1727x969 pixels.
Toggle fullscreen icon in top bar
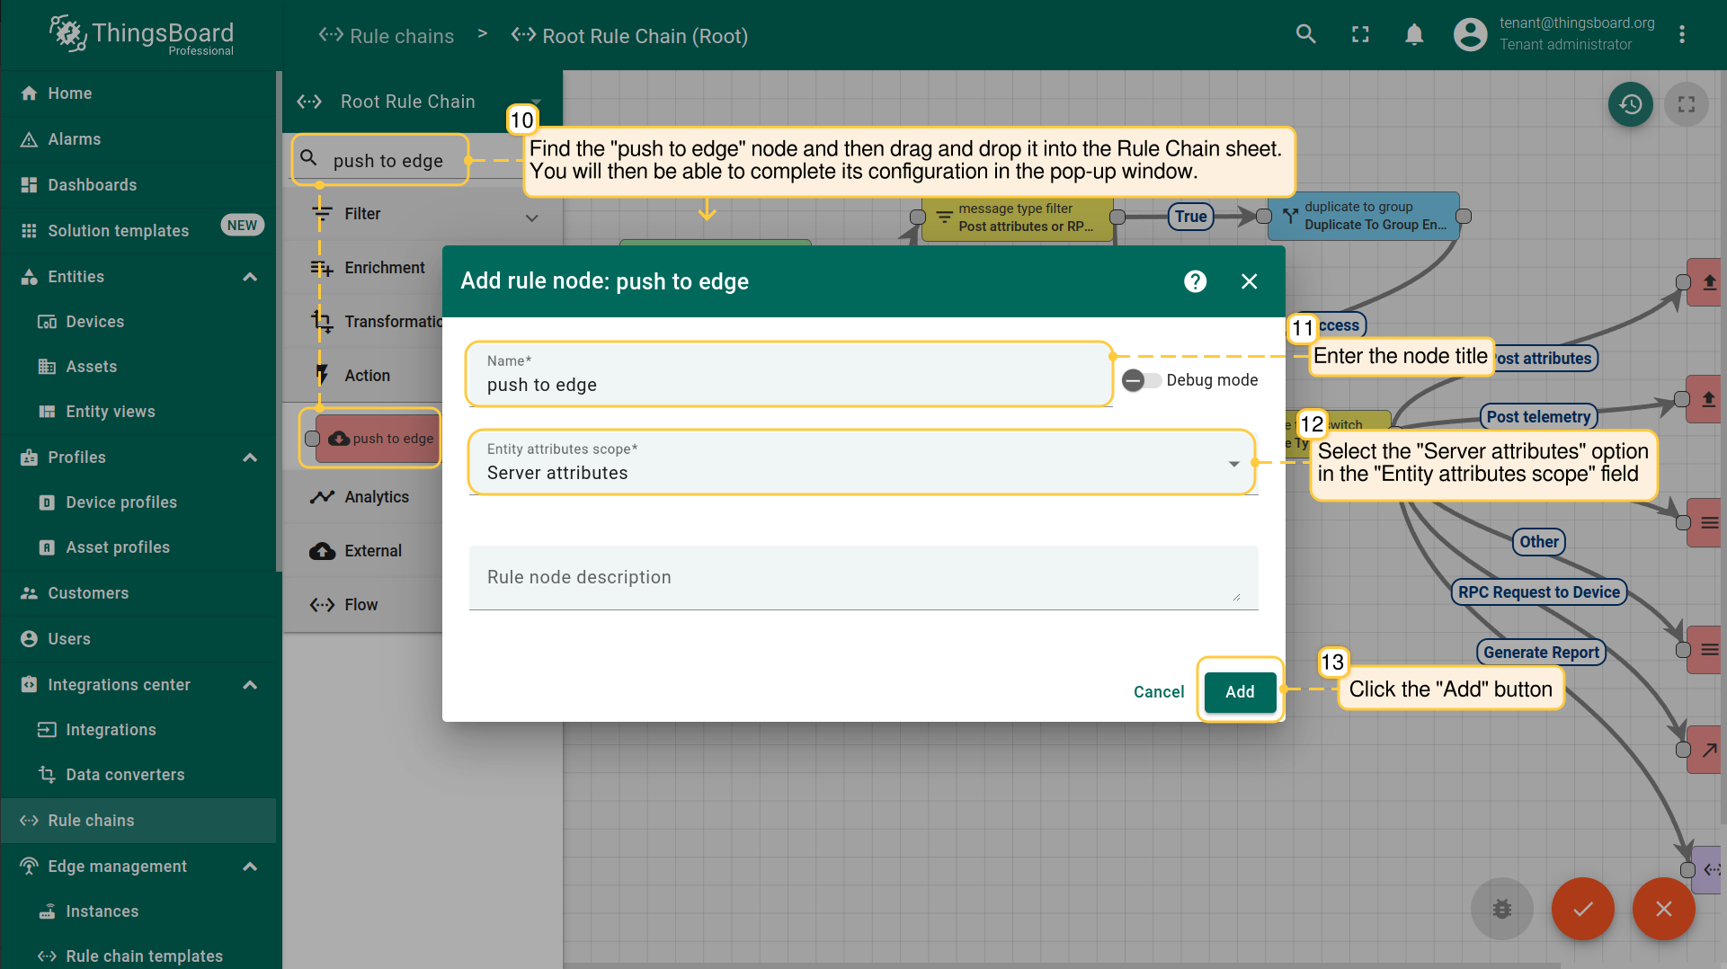pos(1360,35)
